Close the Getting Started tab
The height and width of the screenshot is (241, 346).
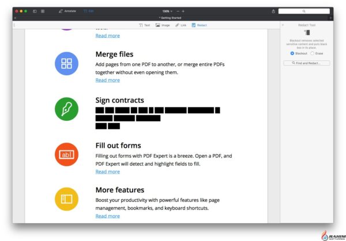pyautogui.click(x=15, y=18)
